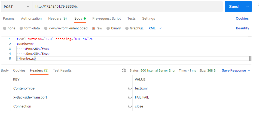Click the blue Send button
This screenshot has height=117, width=259.
234,7
